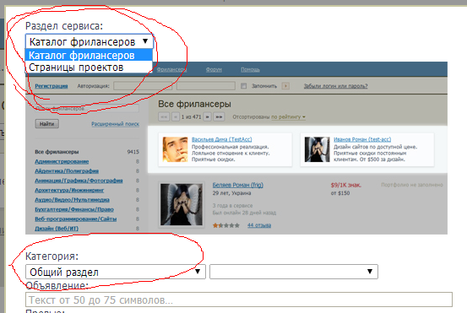Open the empty subcategory dropdown
The height and width of the screenshot is (313, 467).
[x=294, y=272]
